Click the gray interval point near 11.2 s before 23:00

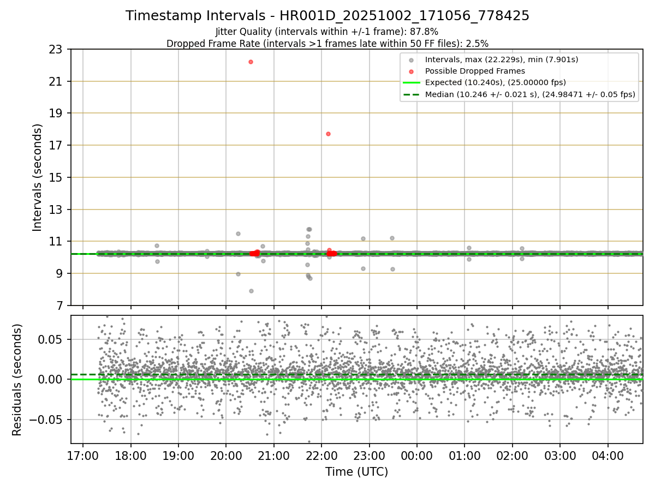tap(363, 238)
